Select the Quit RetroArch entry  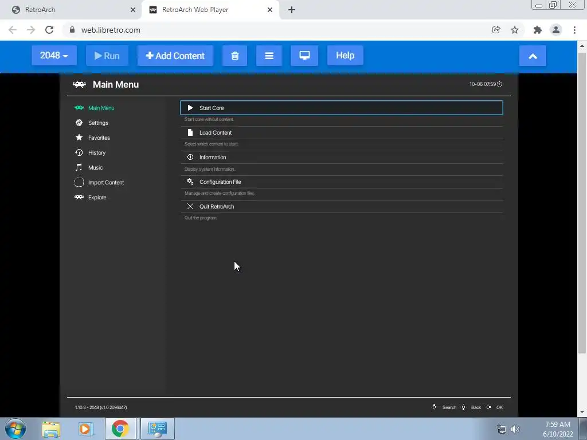pyautogui.click(x=342, y=206)
